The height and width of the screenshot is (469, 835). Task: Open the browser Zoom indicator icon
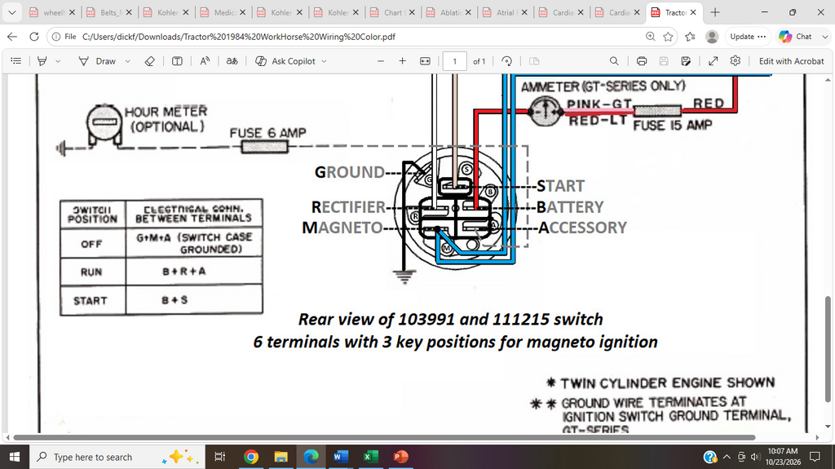pos(650,37)
